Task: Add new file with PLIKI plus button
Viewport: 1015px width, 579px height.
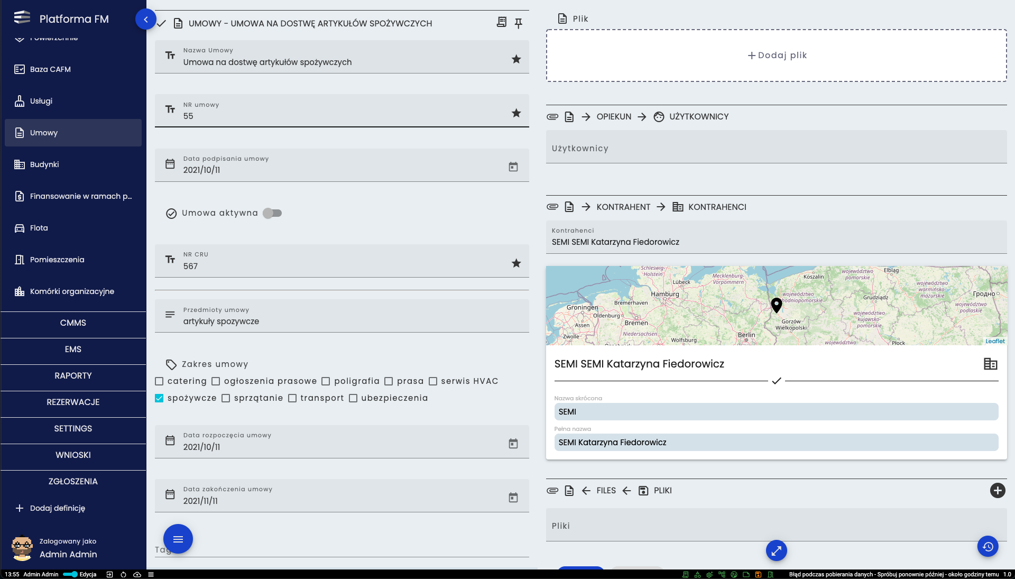Action: click(997, 491)
